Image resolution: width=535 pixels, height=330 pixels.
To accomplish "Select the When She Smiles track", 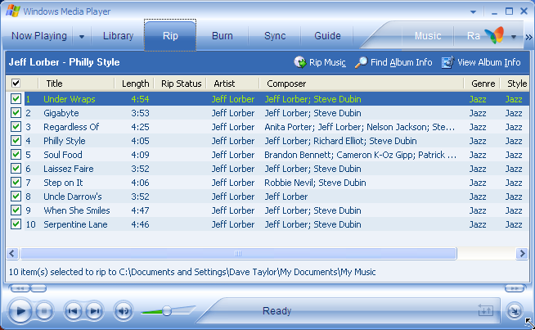I will pos(77,210).
